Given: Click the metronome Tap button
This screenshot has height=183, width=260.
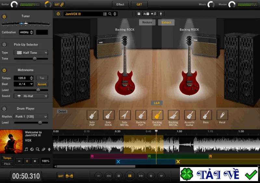Looking at the screenshot, I should click(x=42, y=78).
